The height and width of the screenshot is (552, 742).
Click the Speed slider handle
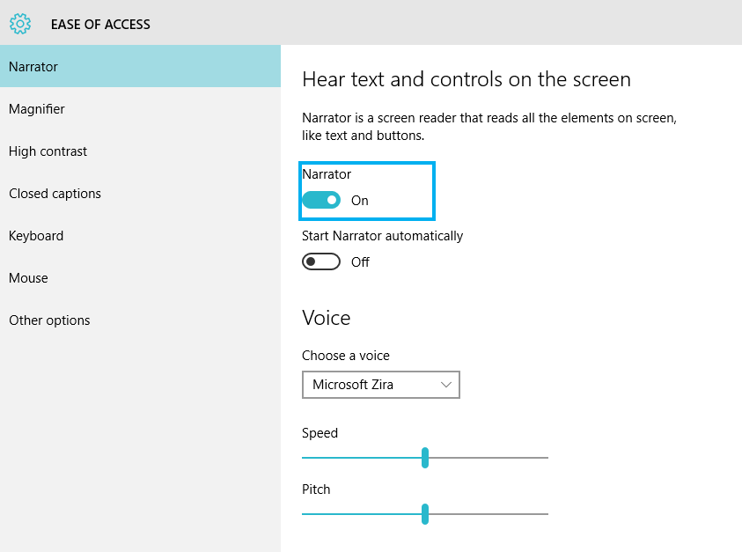click(x=425, y=458)
